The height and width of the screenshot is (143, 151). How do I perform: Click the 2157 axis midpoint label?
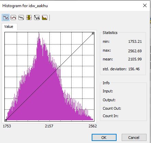(49, 126)
